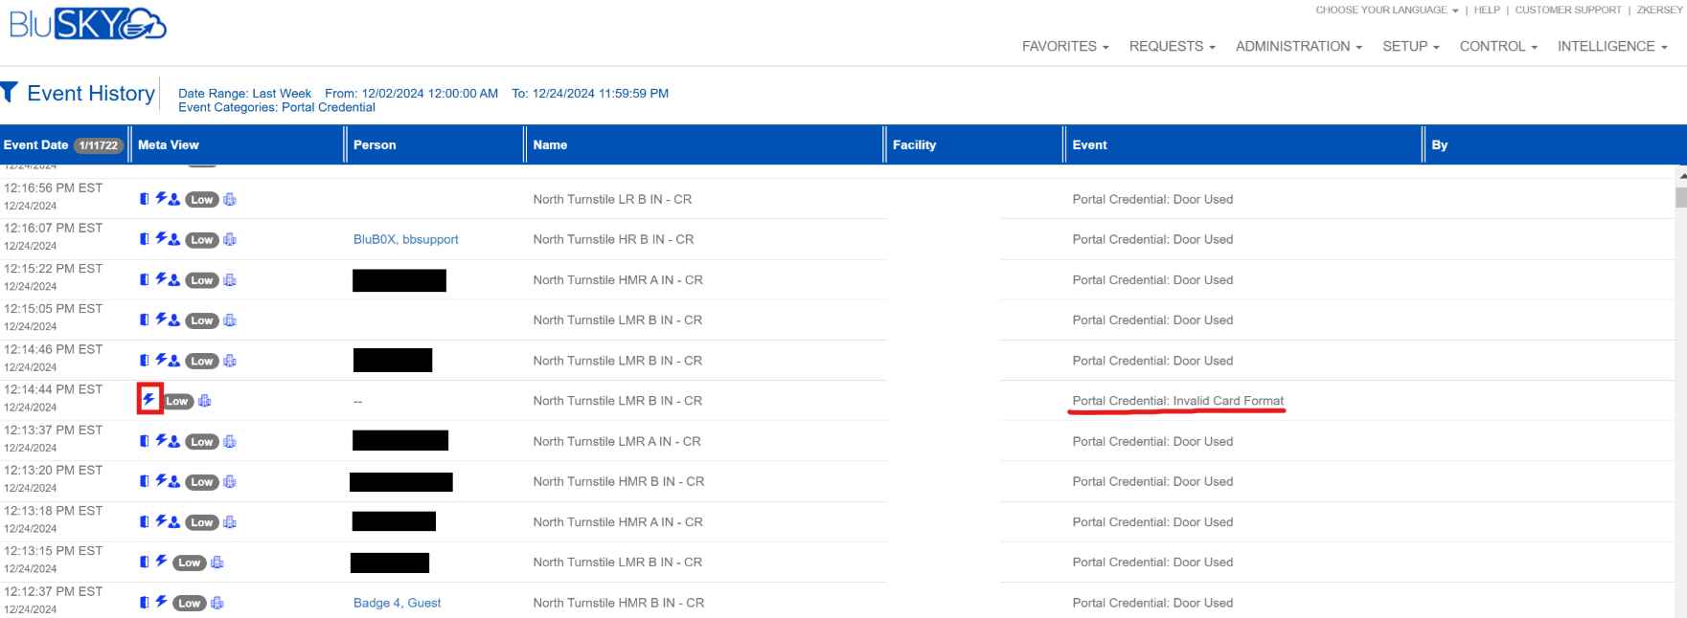Expand the Intelligence menu
This screenshot has height=618, width=1687.
(1611, 46)
